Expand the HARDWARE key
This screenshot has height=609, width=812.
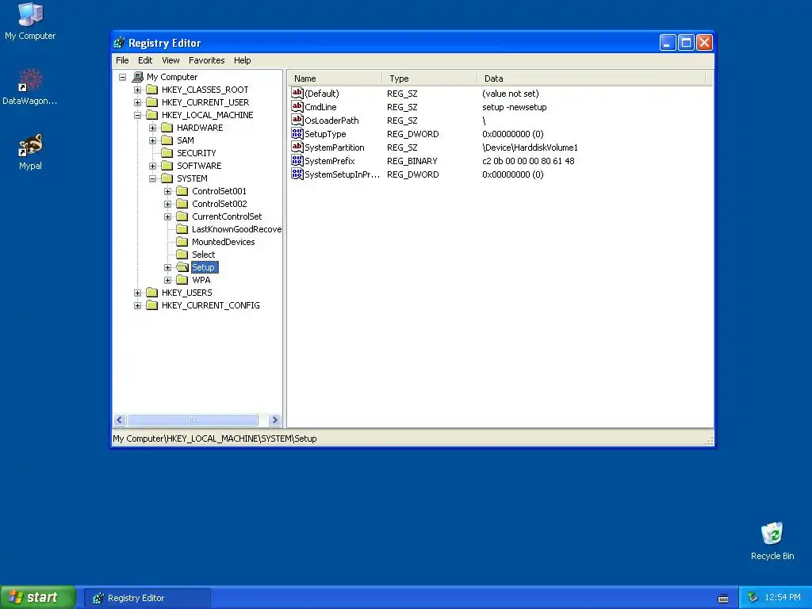coord(153,128)
